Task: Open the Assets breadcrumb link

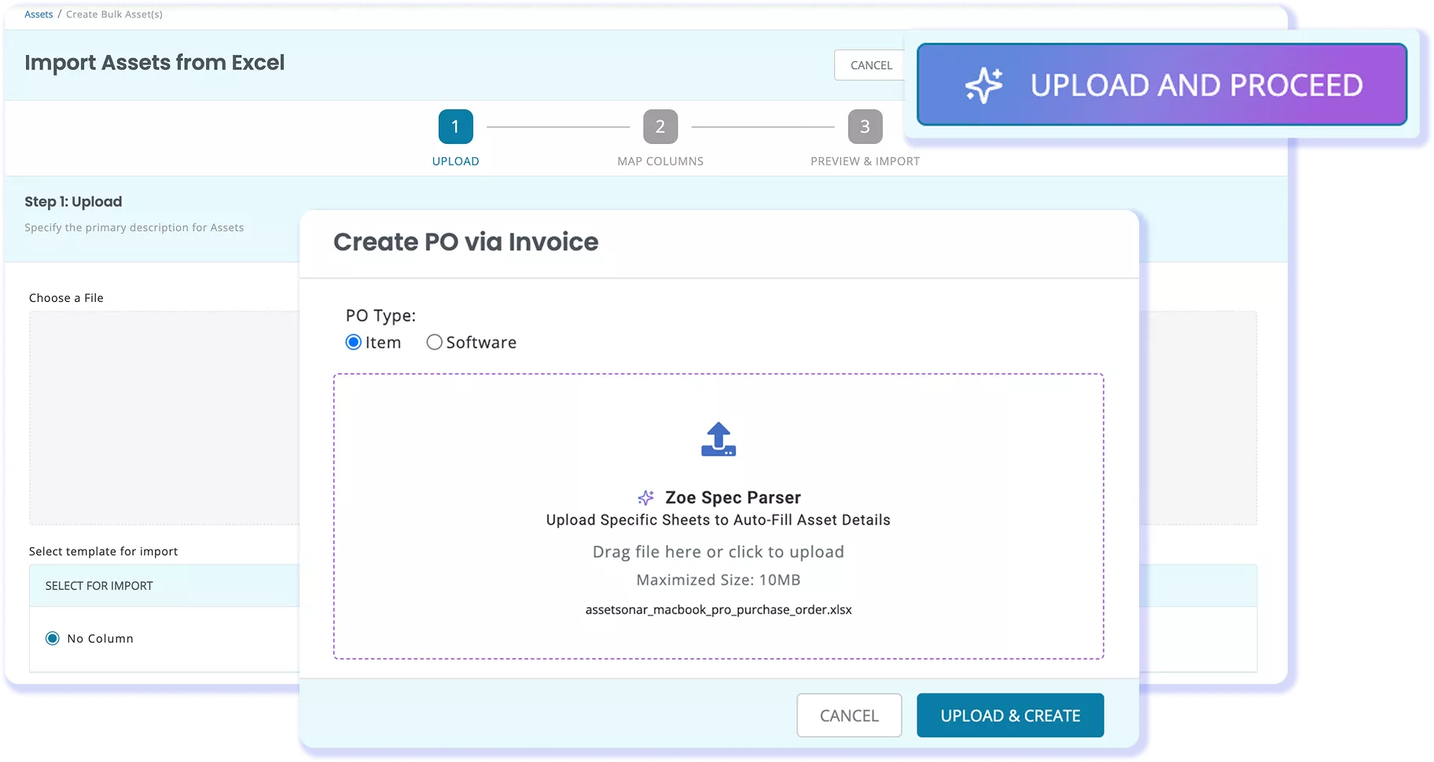Action: tap(39, 14)
